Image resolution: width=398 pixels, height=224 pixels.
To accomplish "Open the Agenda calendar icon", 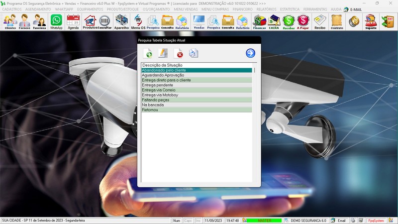I will point(73,22).
